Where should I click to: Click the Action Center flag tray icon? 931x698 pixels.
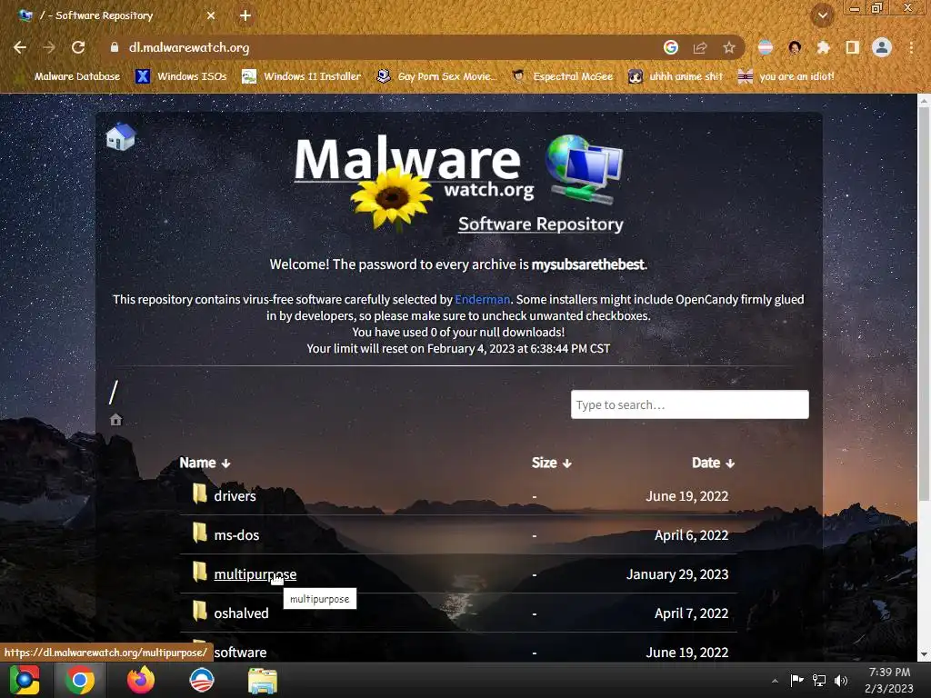[x=796, y=680]
